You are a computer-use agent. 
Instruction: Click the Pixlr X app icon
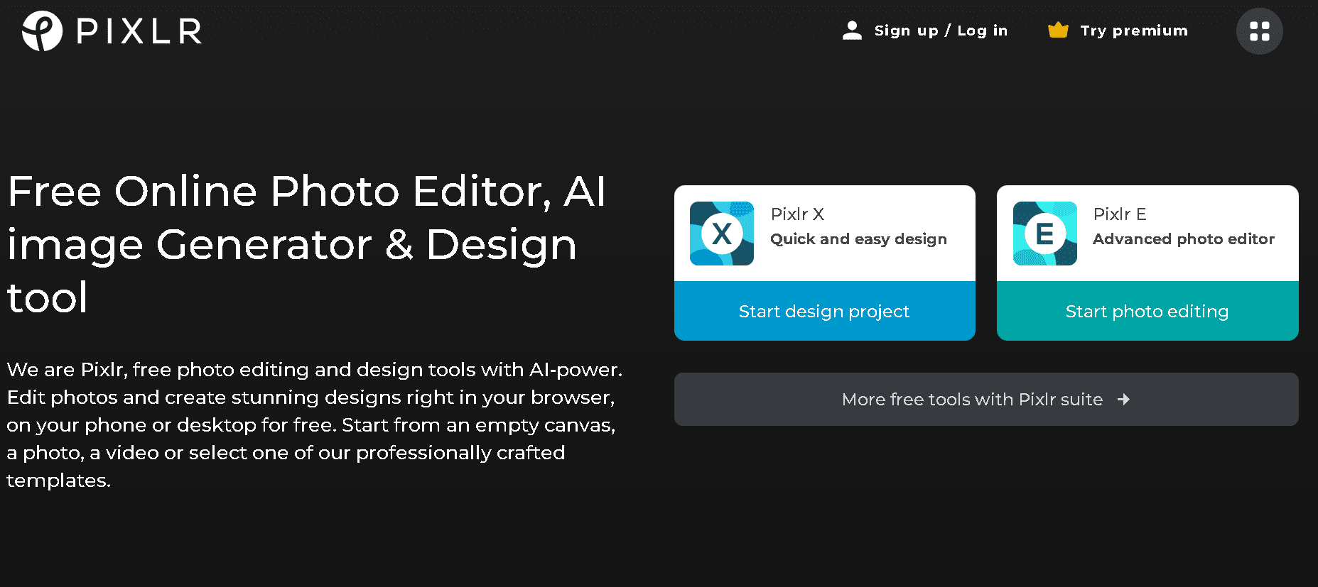722,234
